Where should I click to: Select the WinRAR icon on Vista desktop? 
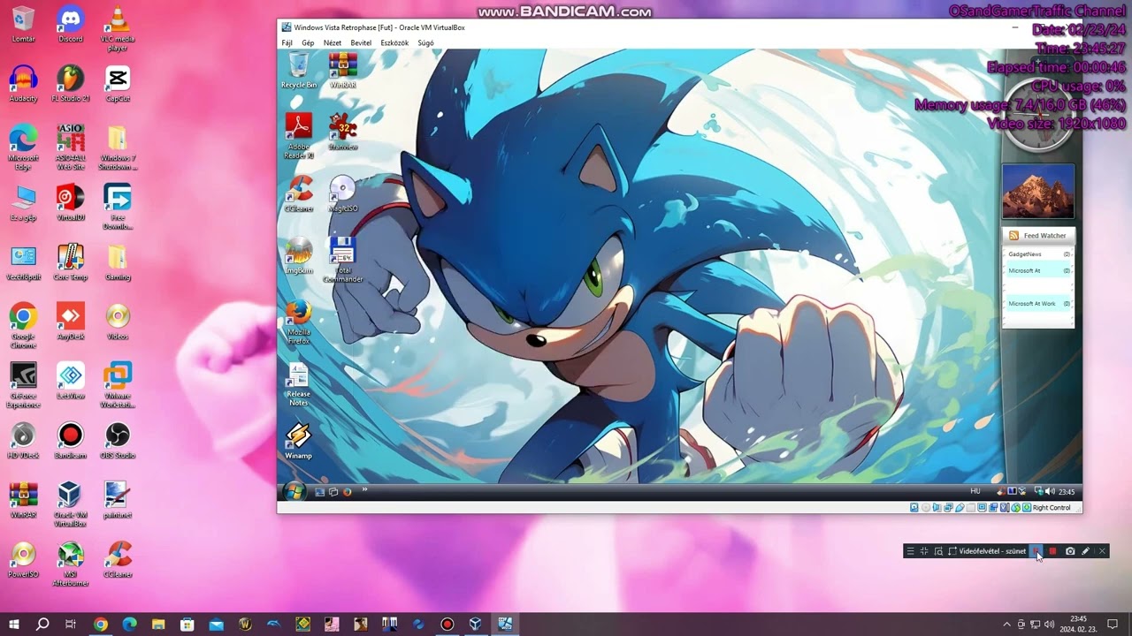pyautogui.click(x=343, y=71)
